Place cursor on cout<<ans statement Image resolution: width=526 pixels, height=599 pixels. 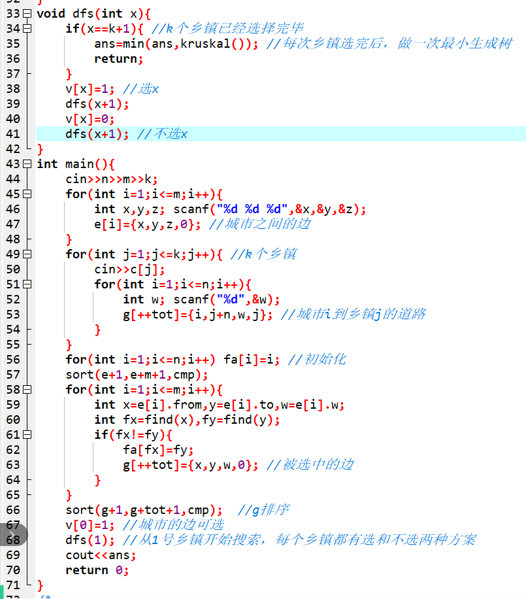point(101,555)
